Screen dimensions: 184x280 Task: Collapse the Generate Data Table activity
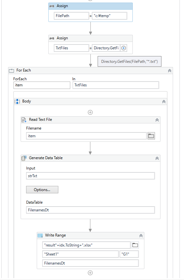pos(157,159)
